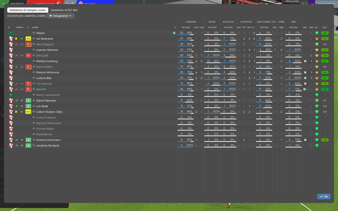This screenshot has width=338, height=211.
Task: Sort by the DRB column header
Action: 281,27
